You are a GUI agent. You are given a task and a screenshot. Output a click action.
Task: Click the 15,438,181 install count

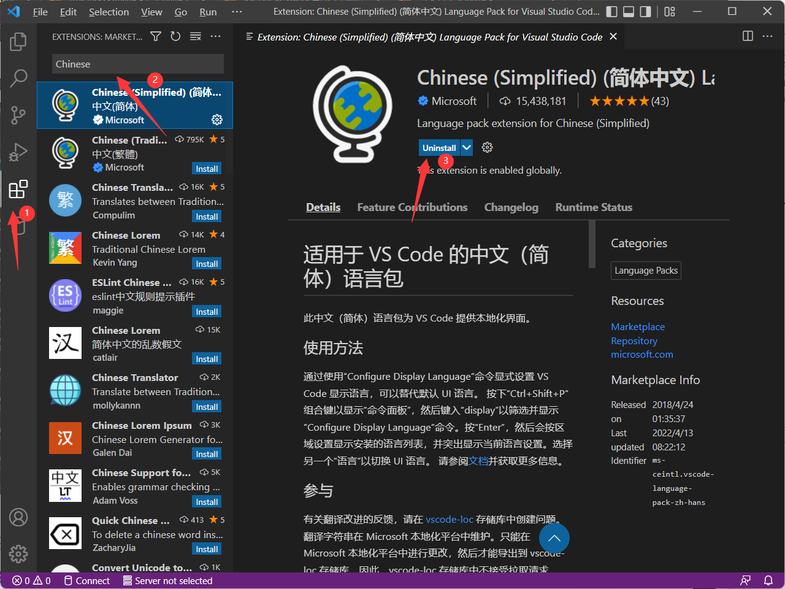(532, 101)
